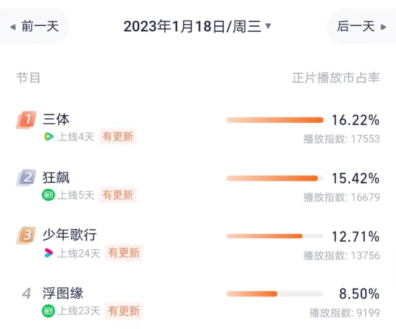Click the Tencent Video icon under 三体
This screenshot has width=396, height=329.
click(49, 137)
